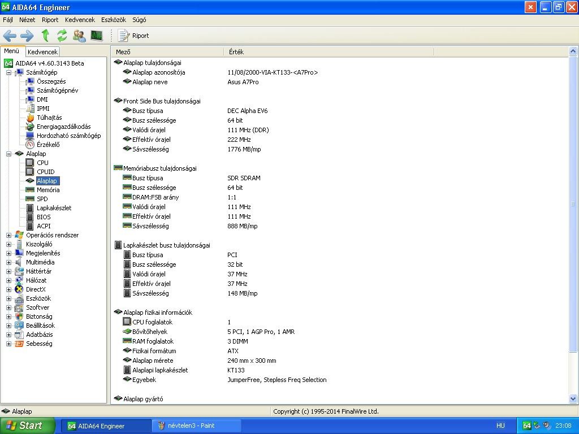Click the green up-level arrow icon
Viewport: 579px width, 434px height.
45,36
